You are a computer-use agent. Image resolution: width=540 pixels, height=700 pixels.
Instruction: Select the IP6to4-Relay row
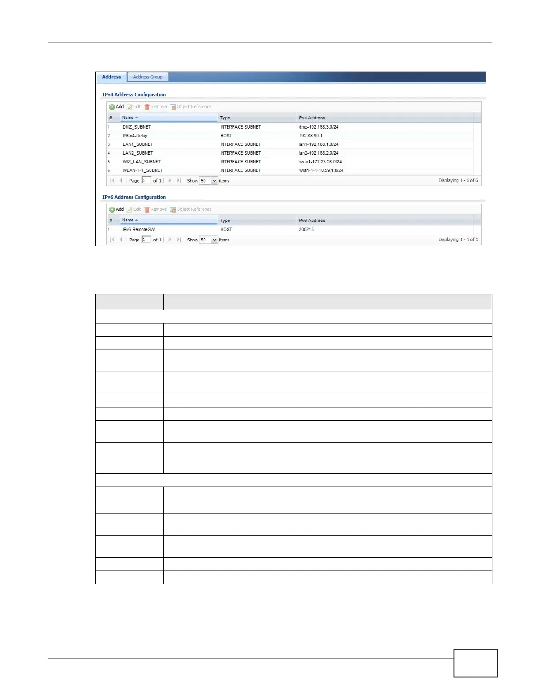click(x=290, y=136)
